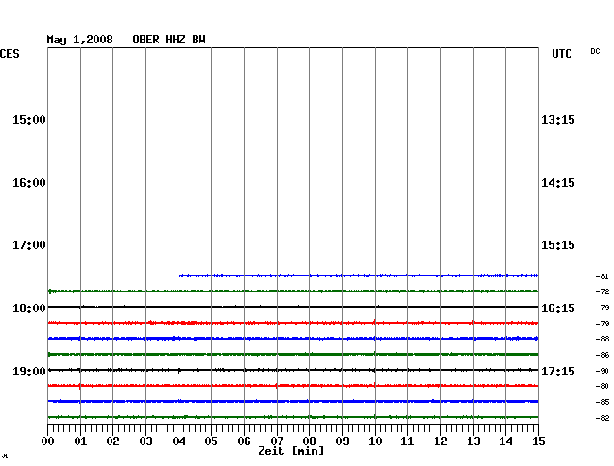The image size is (614, 466).
Task: Select minute label 13 on the x-axis
Action: (x=473, y=441)
